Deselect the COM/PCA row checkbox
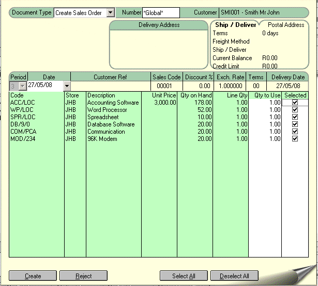318x286 pixels. point(295,132)
